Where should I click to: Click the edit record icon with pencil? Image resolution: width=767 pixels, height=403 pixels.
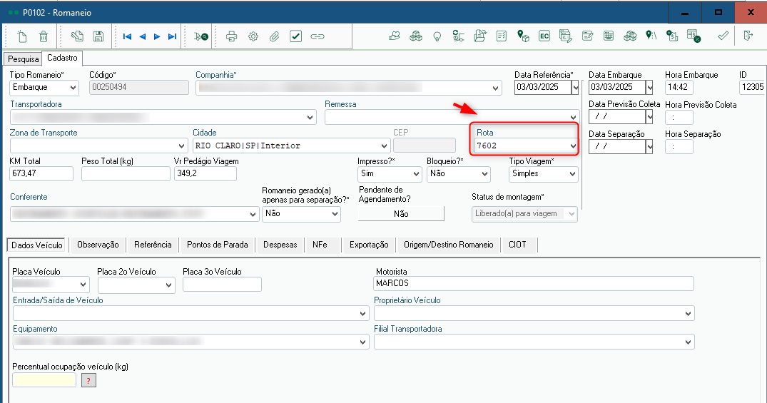pos(77,36)
